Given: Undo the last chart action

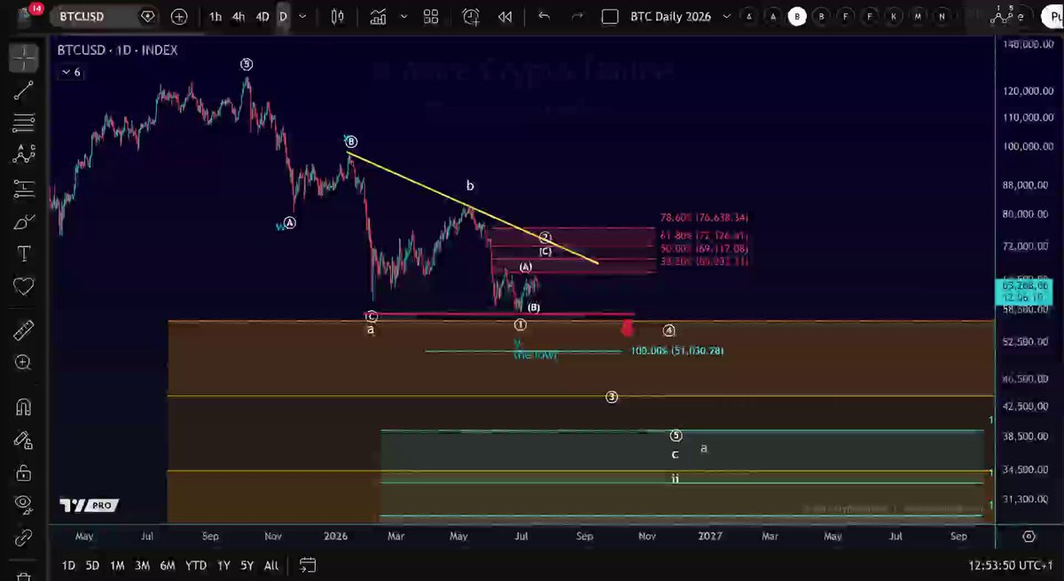Looking at the screenshot, I should [544, 16].
